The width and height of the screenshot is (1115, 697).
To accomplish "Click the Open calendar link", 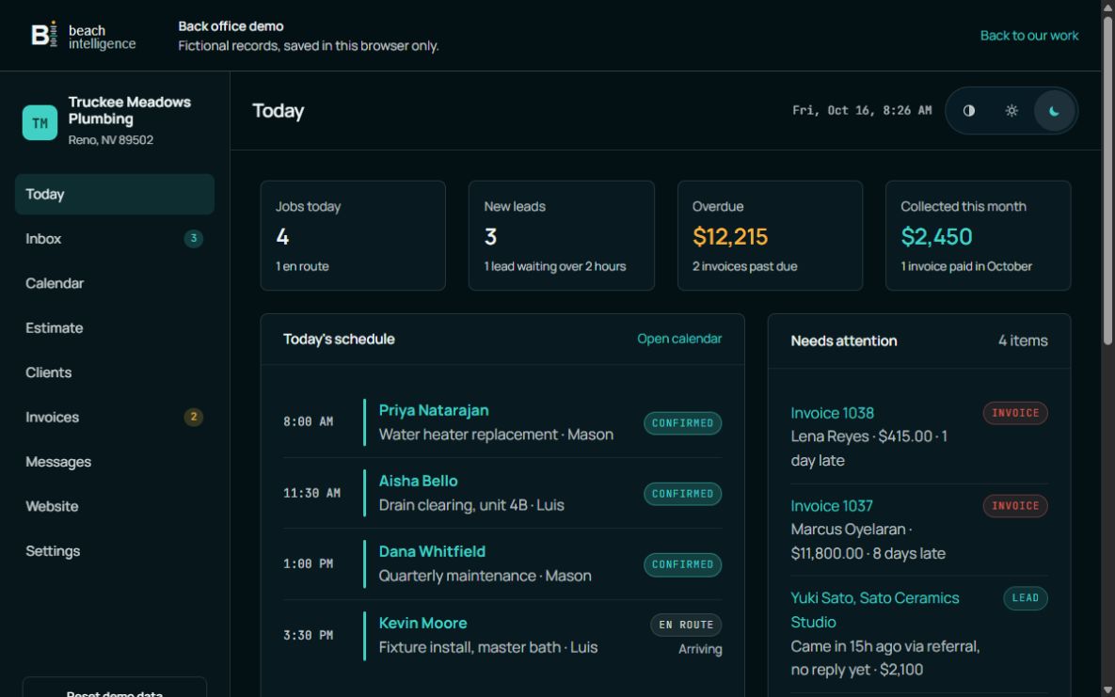I will click(679, 339).
